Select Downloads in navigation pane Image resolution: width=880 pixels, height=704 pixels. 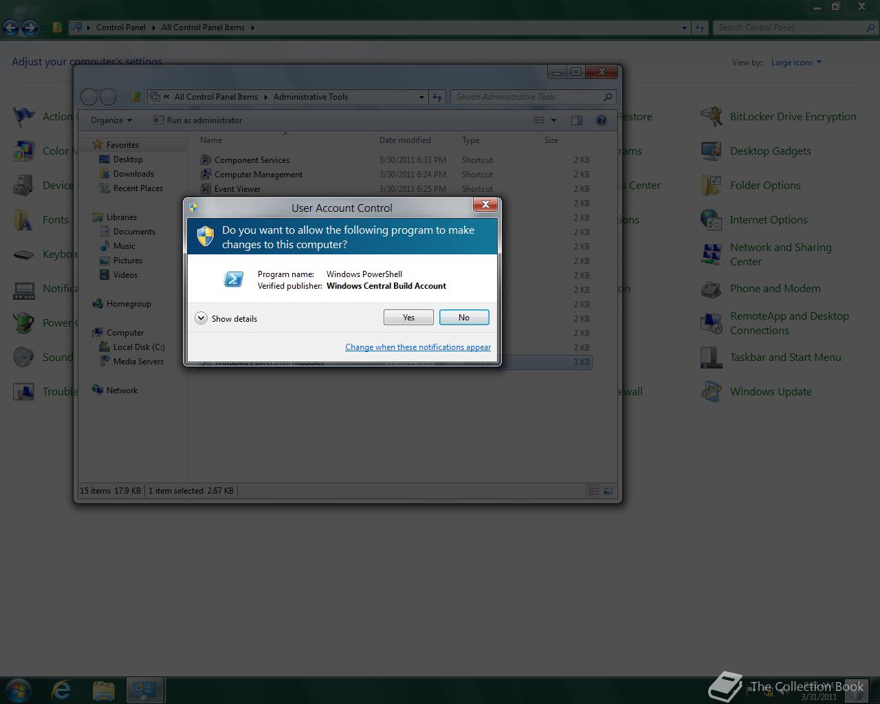coord(133,174)
